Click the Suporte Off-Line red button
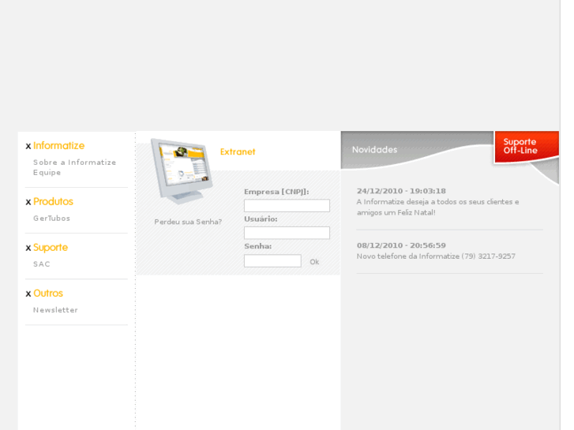Image resolution: width=574 pixels, height=430 pixels. (x=527, y=147)
